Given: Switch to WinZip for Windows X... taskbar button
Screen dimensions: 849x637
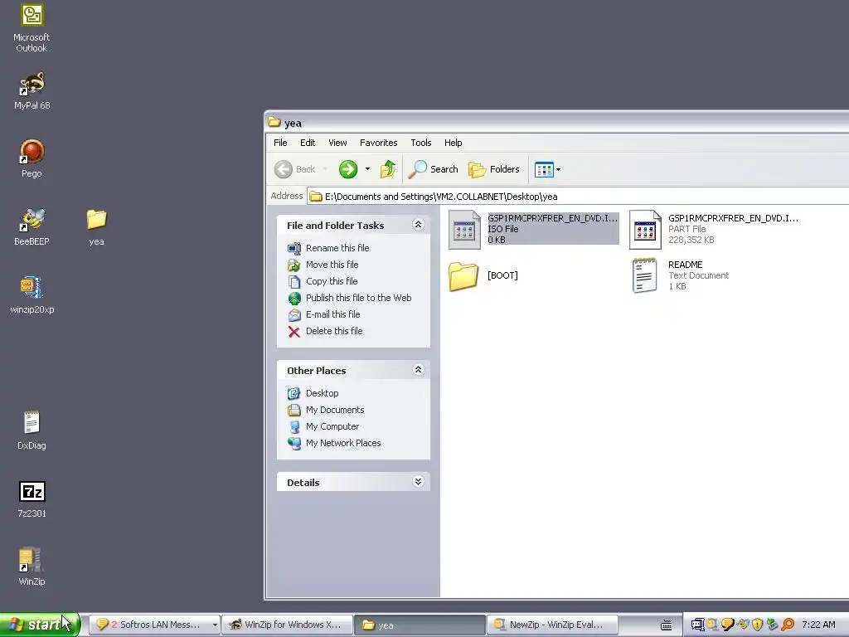Looking at the screenshot, I should 287,625.
